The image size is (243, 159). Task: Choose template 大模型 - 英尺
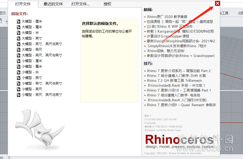click(x=32, y=49)
